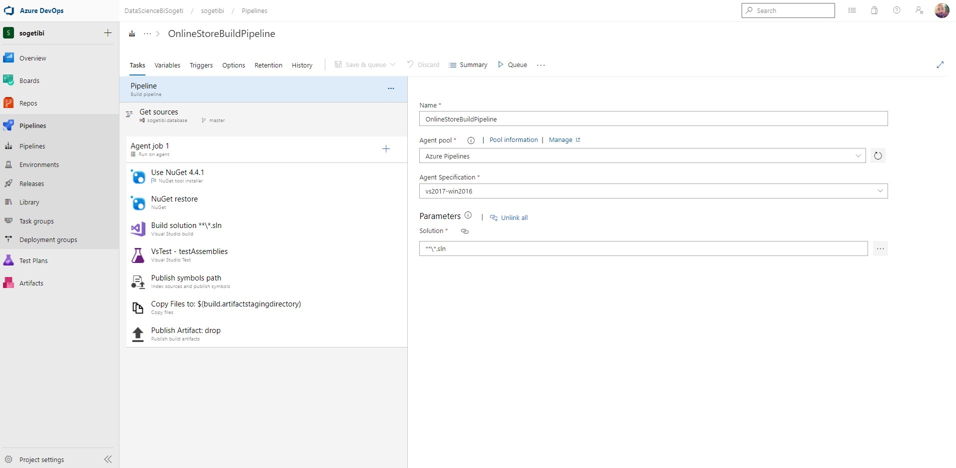
Task: Open user settings next to avatar
Action: 919,10
